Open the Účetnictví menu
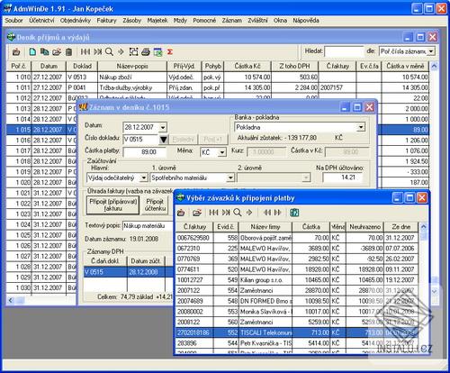 (x=41, y=21)
